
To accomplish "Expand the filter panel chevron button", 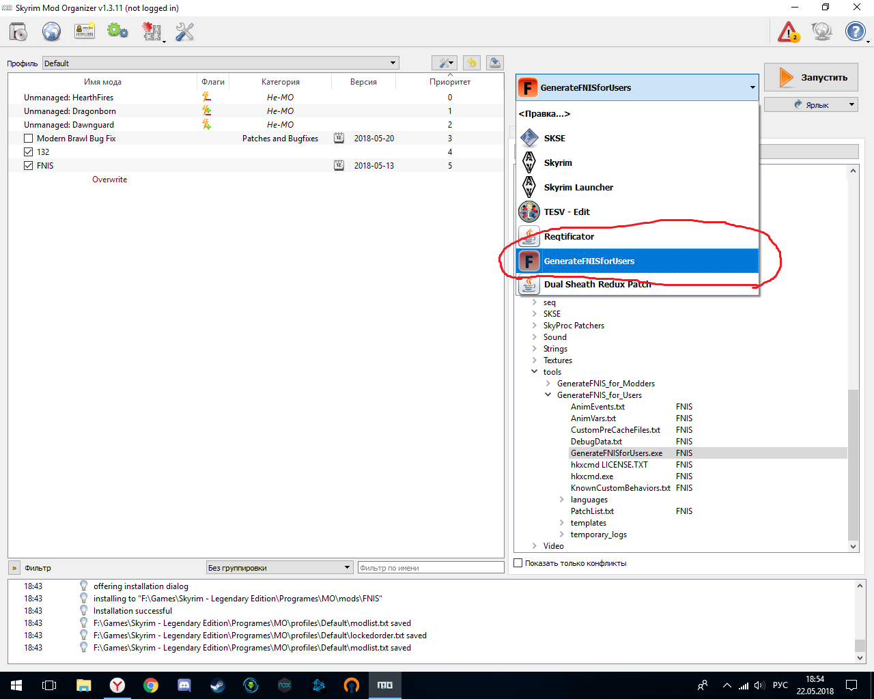I will point(14,568).
